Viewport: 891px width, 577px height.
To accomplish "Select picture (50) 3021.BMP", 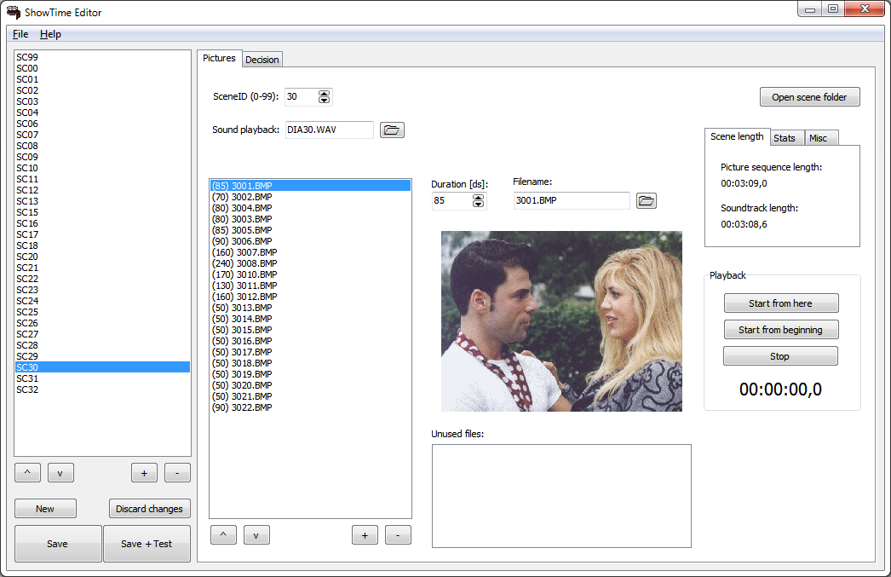I will point(310,397).
